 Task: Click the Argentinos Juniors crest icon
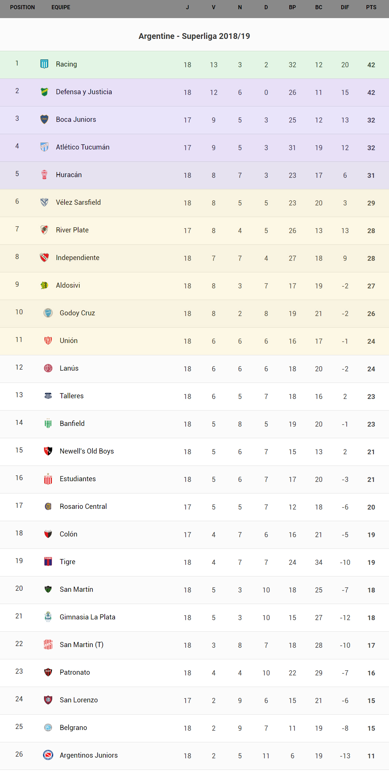pos(48,755)
